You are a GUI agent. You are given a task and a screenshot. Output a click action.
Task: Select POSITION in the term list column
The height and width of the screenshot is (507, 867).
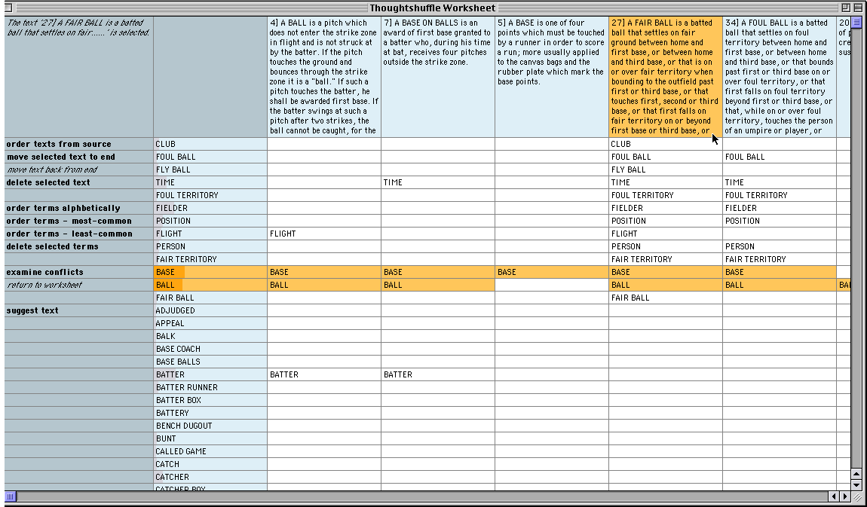(x=210, y=221)
